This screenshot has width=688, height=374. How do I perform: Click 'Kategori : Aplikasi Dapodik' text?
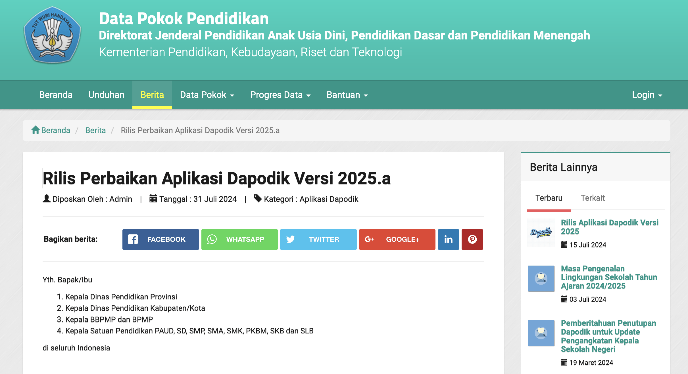[311, 199]
